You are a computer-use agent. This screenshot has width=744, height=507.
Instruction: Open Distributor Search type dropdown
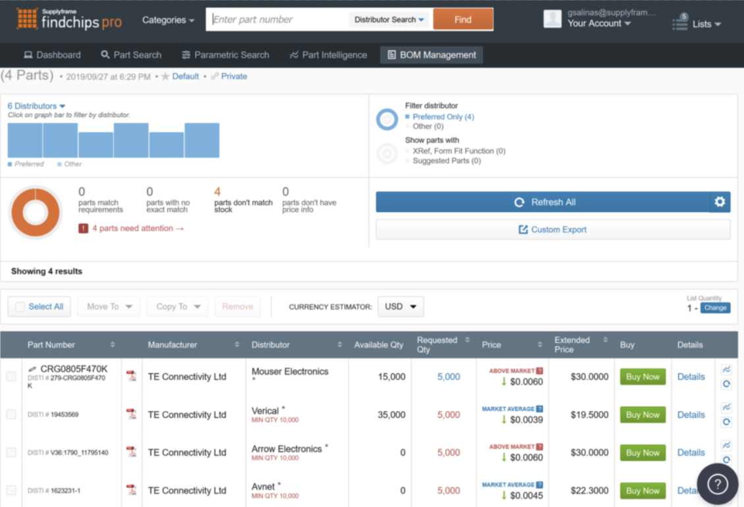tap(389, 20)
